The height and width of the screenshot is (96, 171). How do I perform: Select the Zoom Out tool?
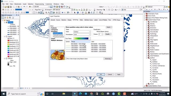(x=49, y=13)
